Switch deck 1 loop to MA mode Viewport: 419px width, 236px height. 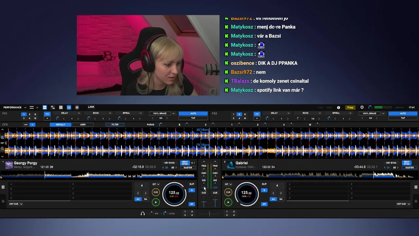click(x=146, y=199)
